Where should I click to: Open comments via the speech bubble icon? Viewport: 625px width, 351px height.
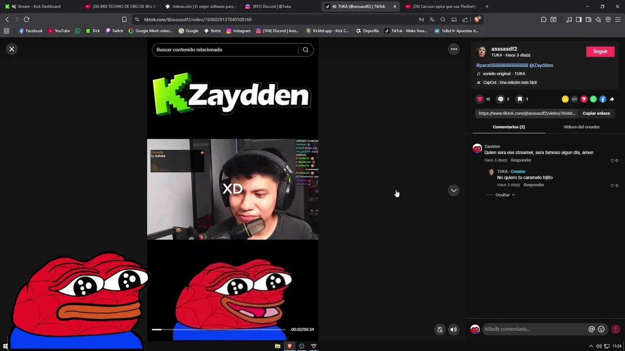(x=500, y=99)
